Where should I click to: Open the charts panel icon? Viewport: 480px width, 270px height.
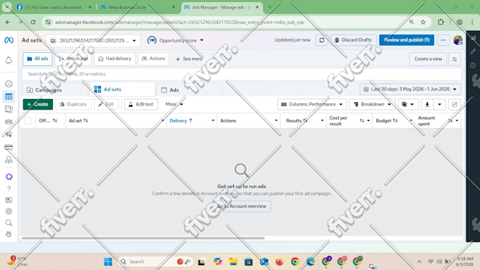[x=455, y=105]
